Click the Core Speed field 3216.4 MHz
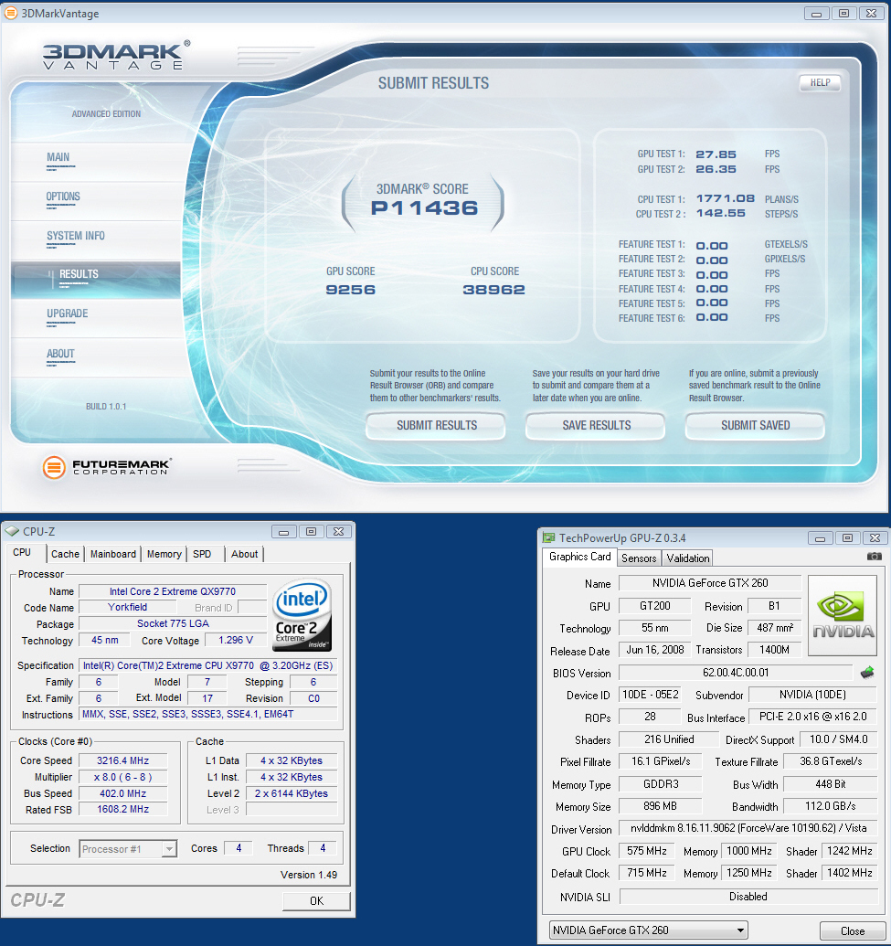The width and height of the screenshot is (891, 946). tap(123, 760)
